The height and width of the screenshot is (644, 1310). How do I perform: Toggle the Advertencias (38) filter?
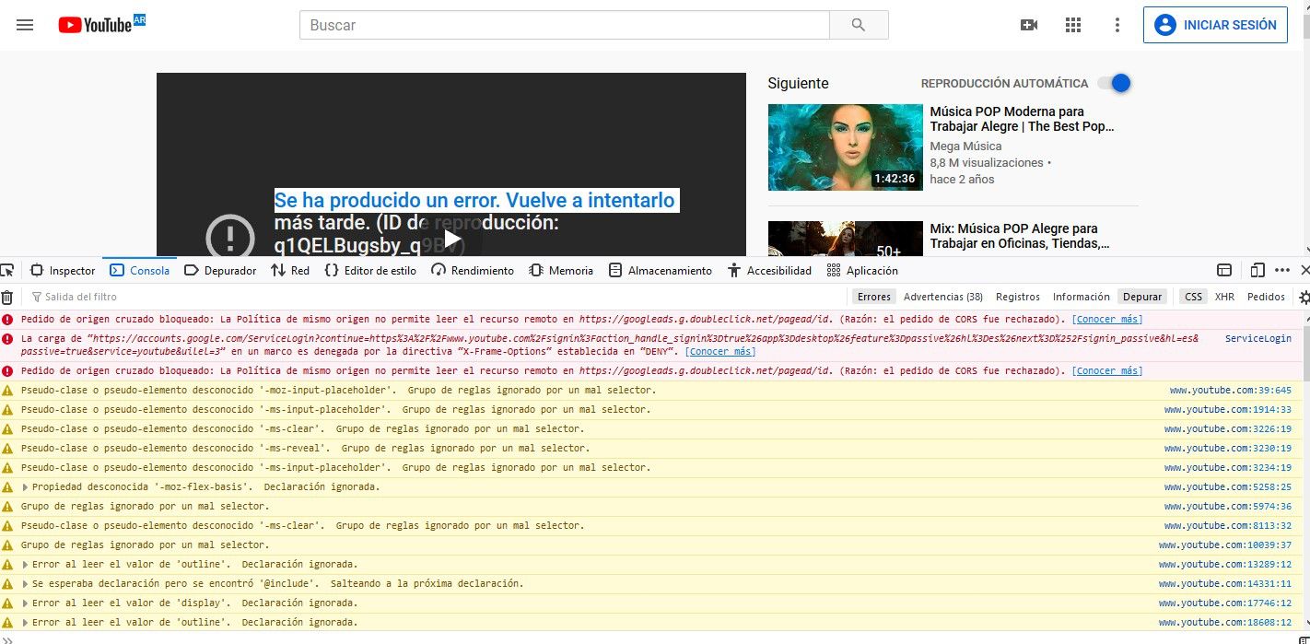click(x=942, y=297)
